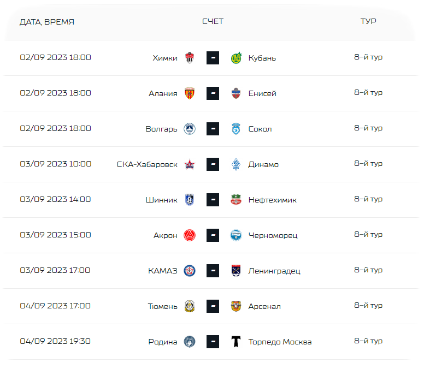
Task: Click the Кубань club logo
Action: tap(236, 58)
